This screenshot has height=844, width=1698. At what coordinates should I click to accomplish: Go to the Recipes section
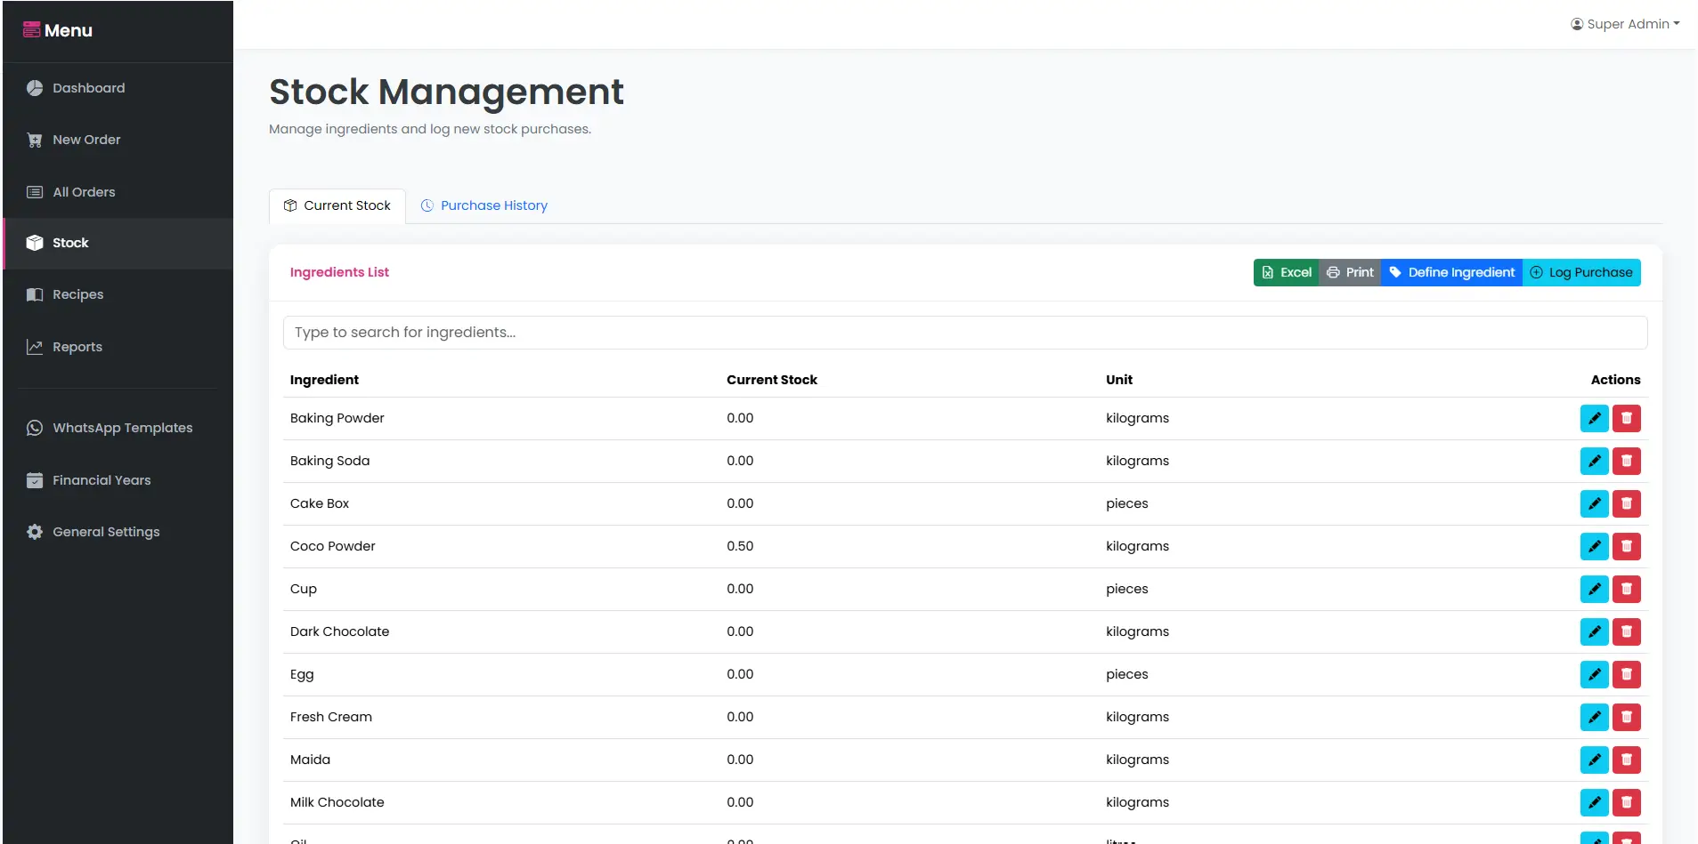coord(78,294)
